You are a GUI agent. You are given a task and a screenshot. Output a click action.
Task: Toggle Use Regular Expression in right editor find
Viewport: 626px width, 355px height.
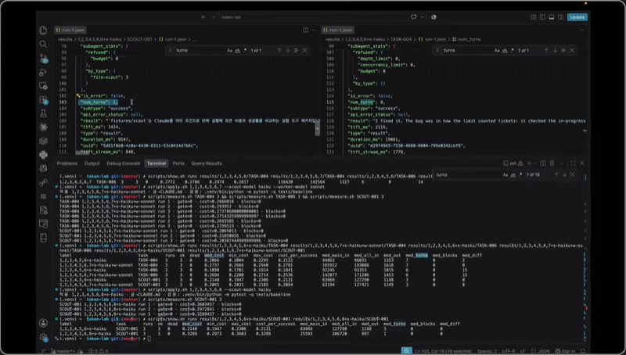[x=513, y=50]
